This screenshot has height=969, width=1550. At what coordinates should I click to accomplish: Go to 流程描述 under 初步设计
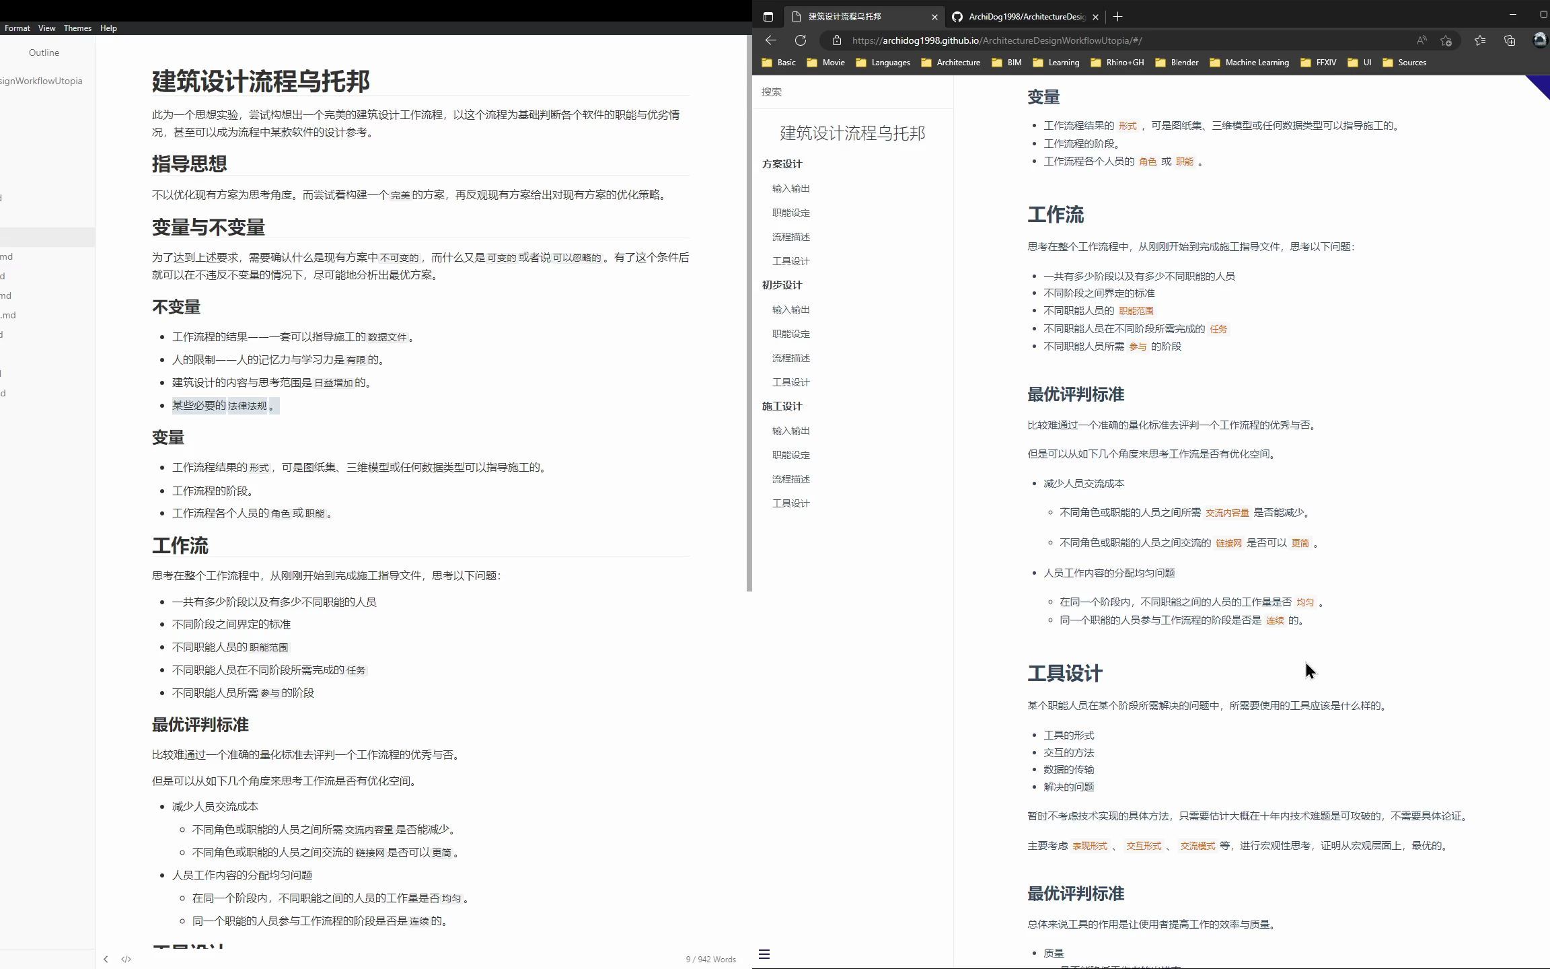click(791, 358)
